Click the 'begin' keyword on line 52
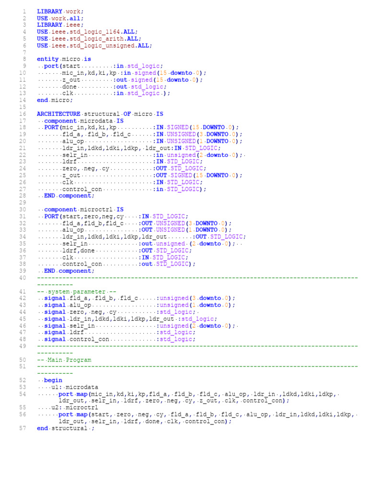This screenshot has height=490, width=368. [53, 380]
